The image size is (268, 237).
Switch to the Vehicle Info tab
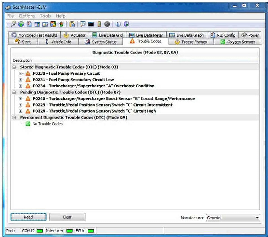[x=58, y=42]
